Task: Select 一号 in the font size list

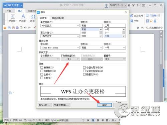Action: (x=107, y=29)
